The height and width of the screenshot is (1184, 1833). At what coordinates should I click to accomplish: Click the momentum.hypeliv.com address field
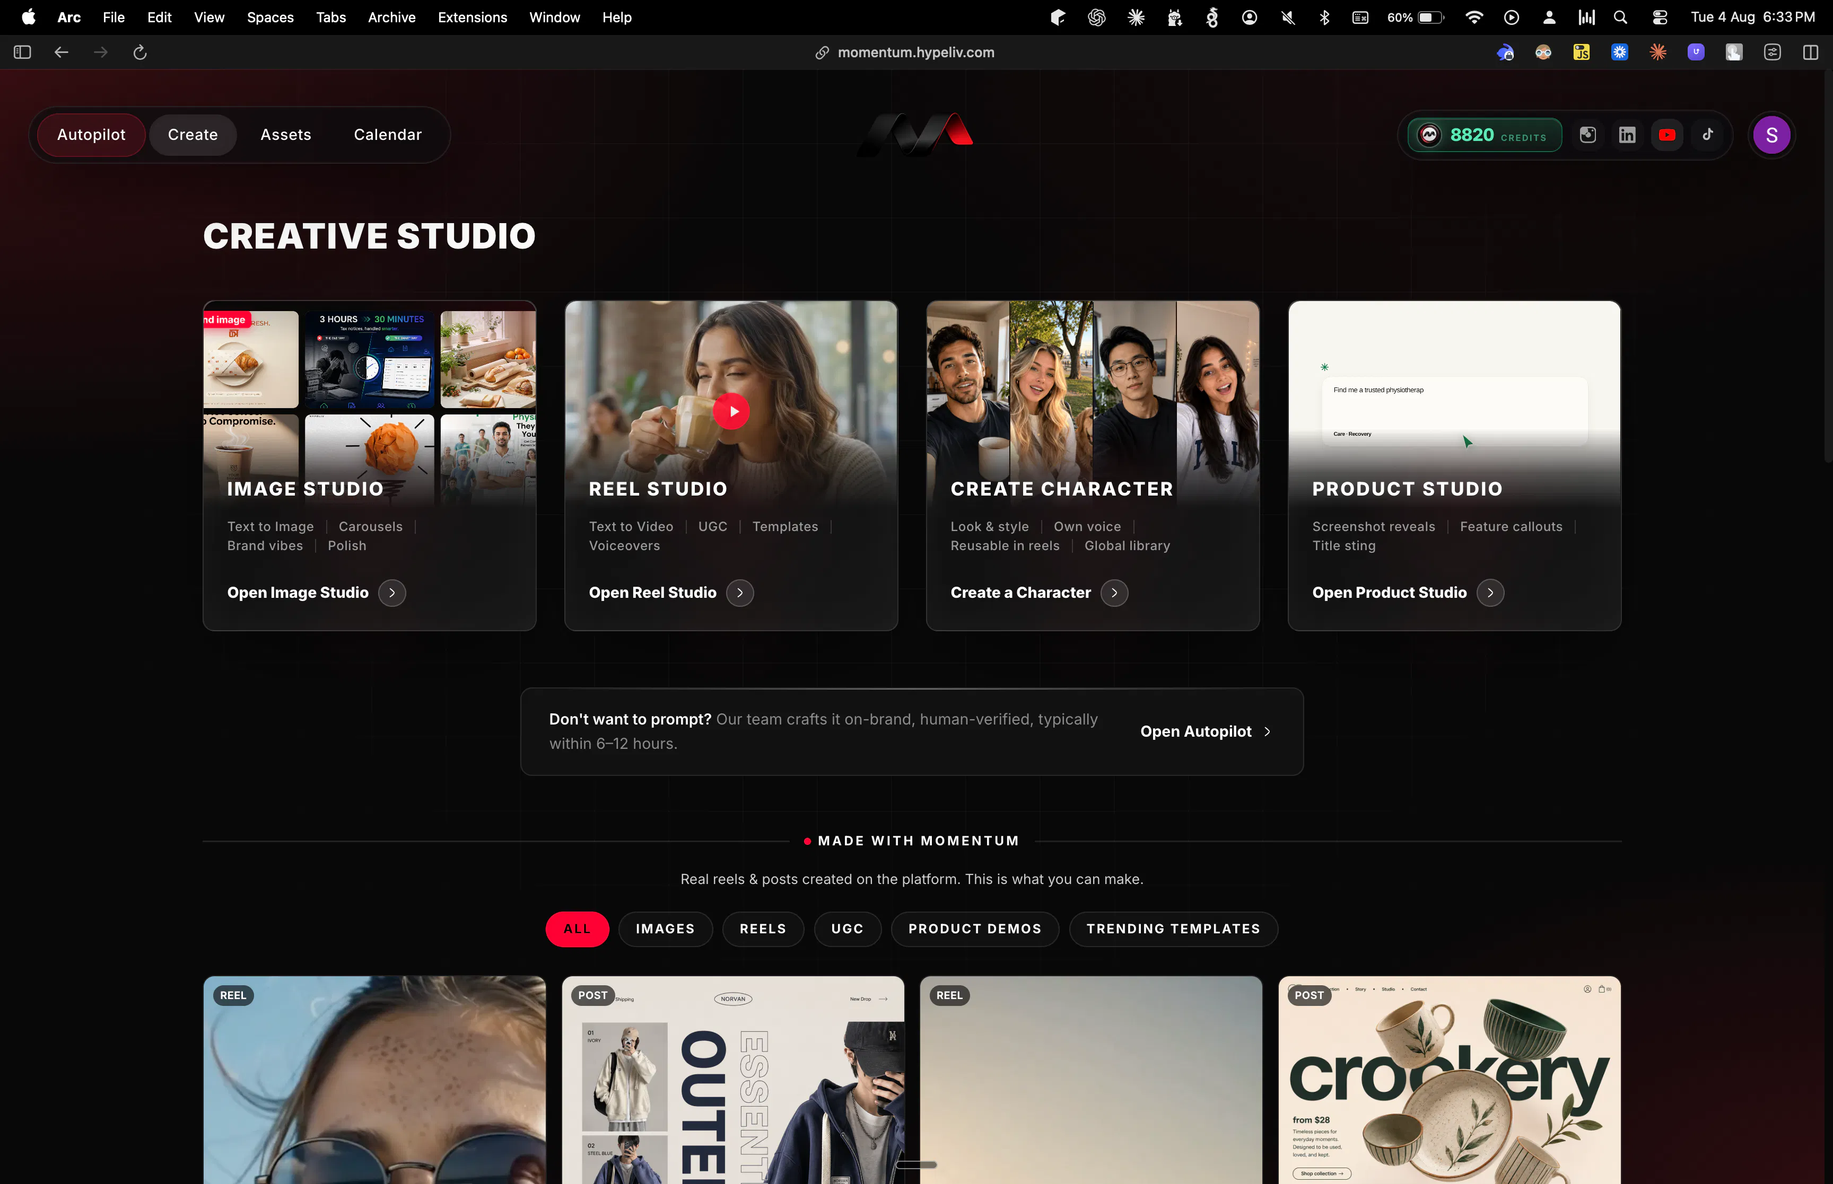tap(915, 52)
